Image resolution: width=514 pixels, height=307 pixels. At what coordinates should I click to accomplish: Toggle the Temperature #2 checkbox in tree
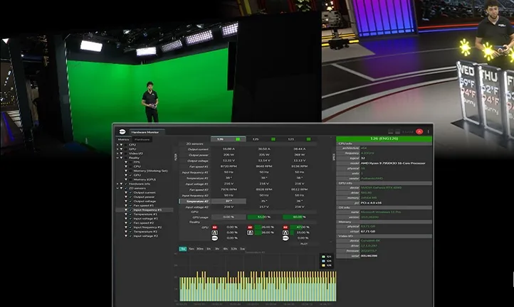(129, 231)
